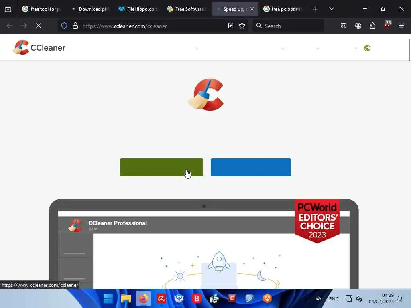Save page to Pocket
The height and width of the screenshot is (308, 411).
coord(344,26)
